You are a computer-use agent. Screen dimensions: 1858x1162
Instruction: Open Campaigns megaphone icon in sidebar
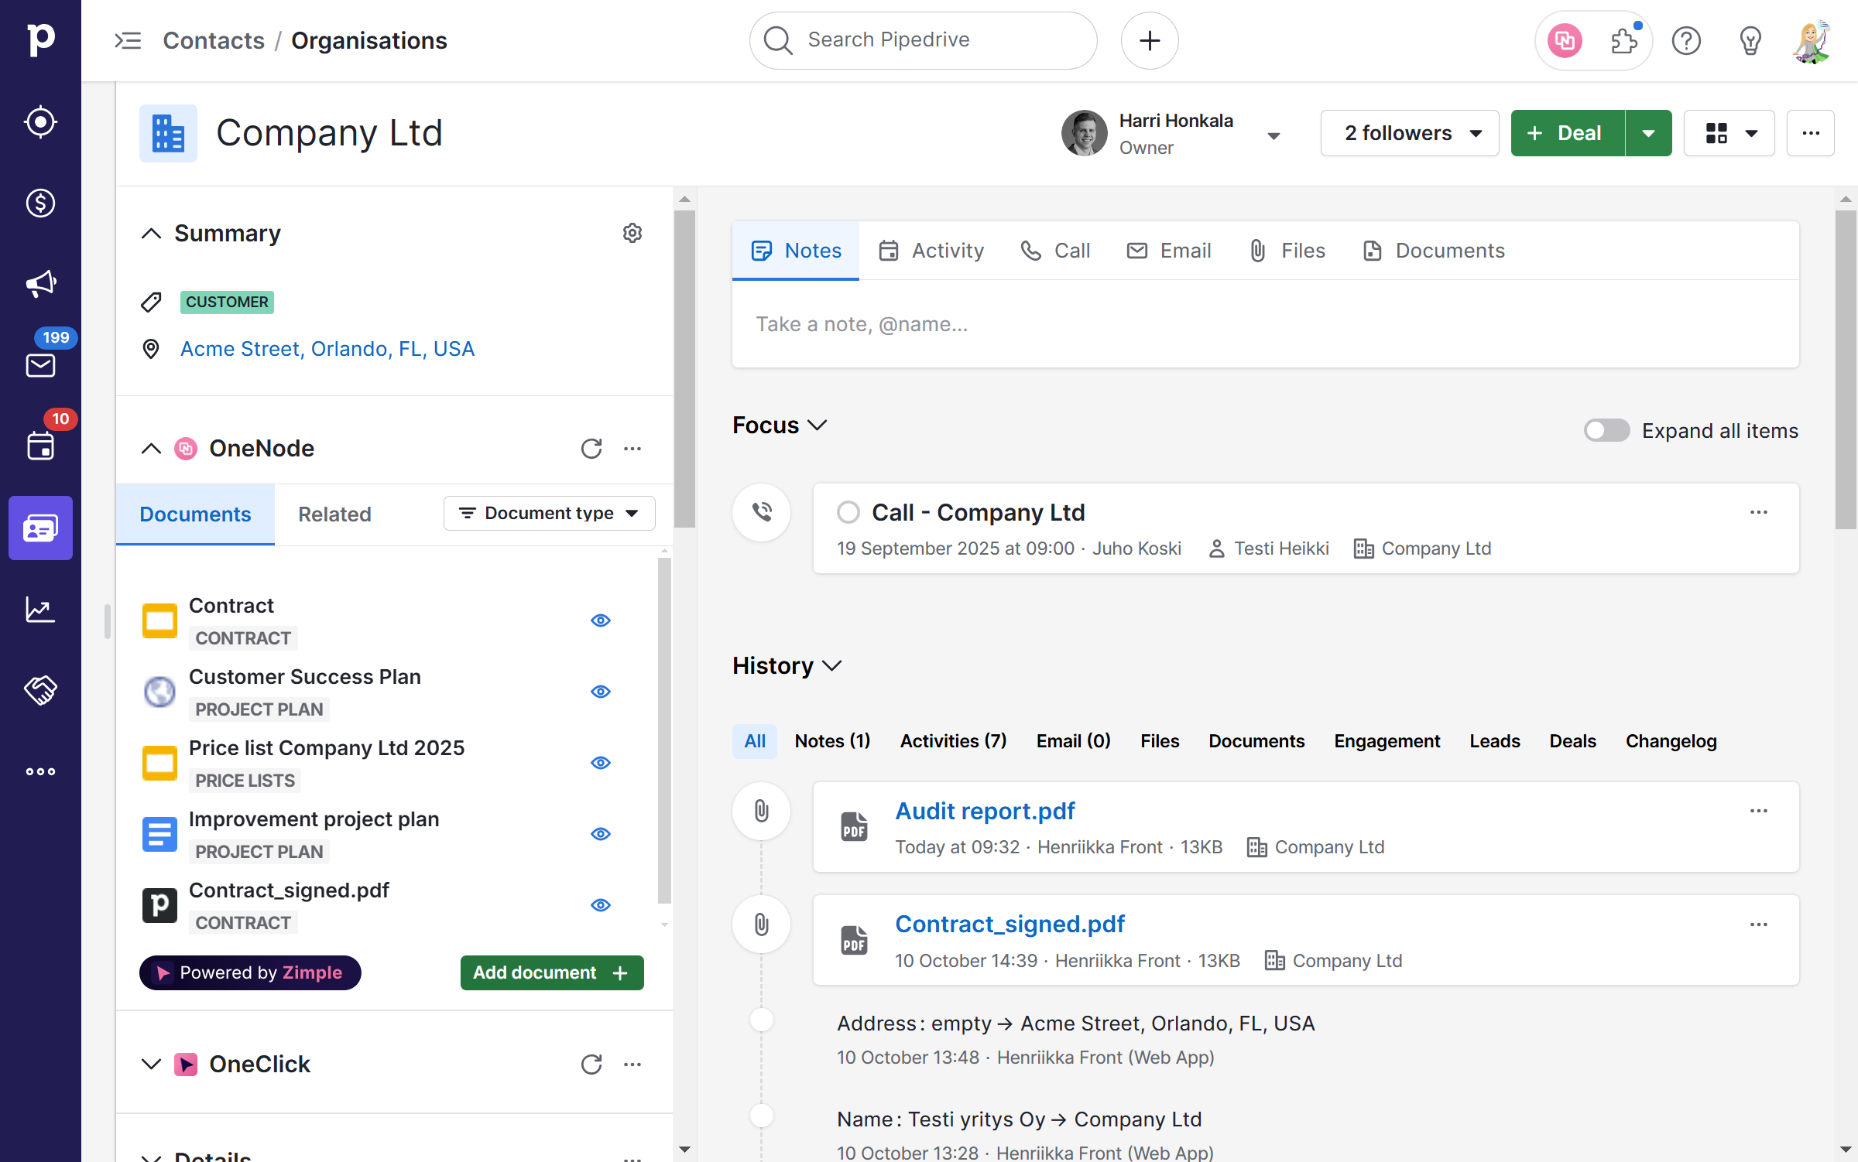coord(40,284)
